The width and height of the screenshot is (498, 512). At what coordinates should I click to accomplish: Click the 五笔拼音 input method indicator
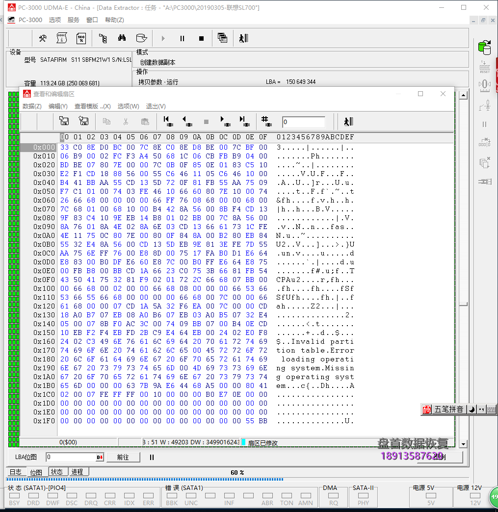[448, 409]
